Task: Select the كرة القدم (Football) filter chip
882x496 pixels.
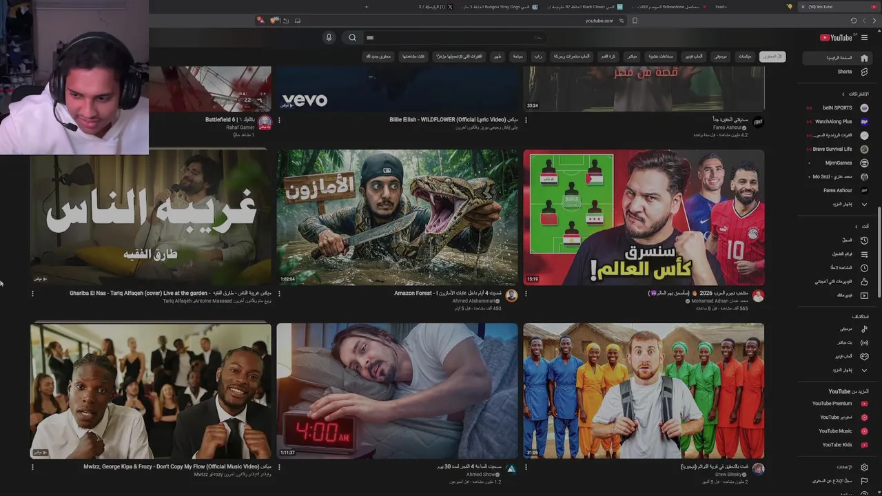Action: [608, 56]
